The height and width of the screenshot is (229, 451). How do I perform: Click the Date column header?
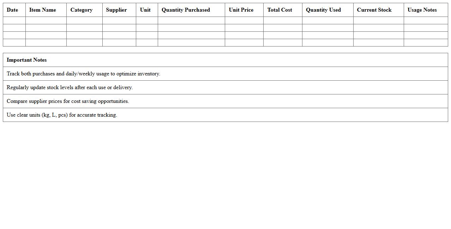point(12,10)
